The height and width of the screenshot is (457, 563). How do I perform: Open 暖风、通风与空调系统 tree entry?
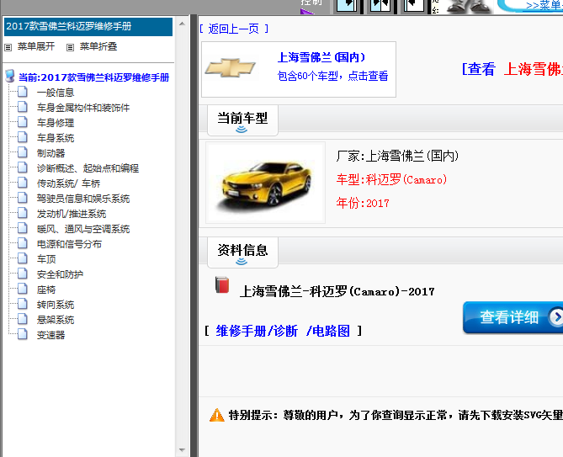(x=83, y=229)
